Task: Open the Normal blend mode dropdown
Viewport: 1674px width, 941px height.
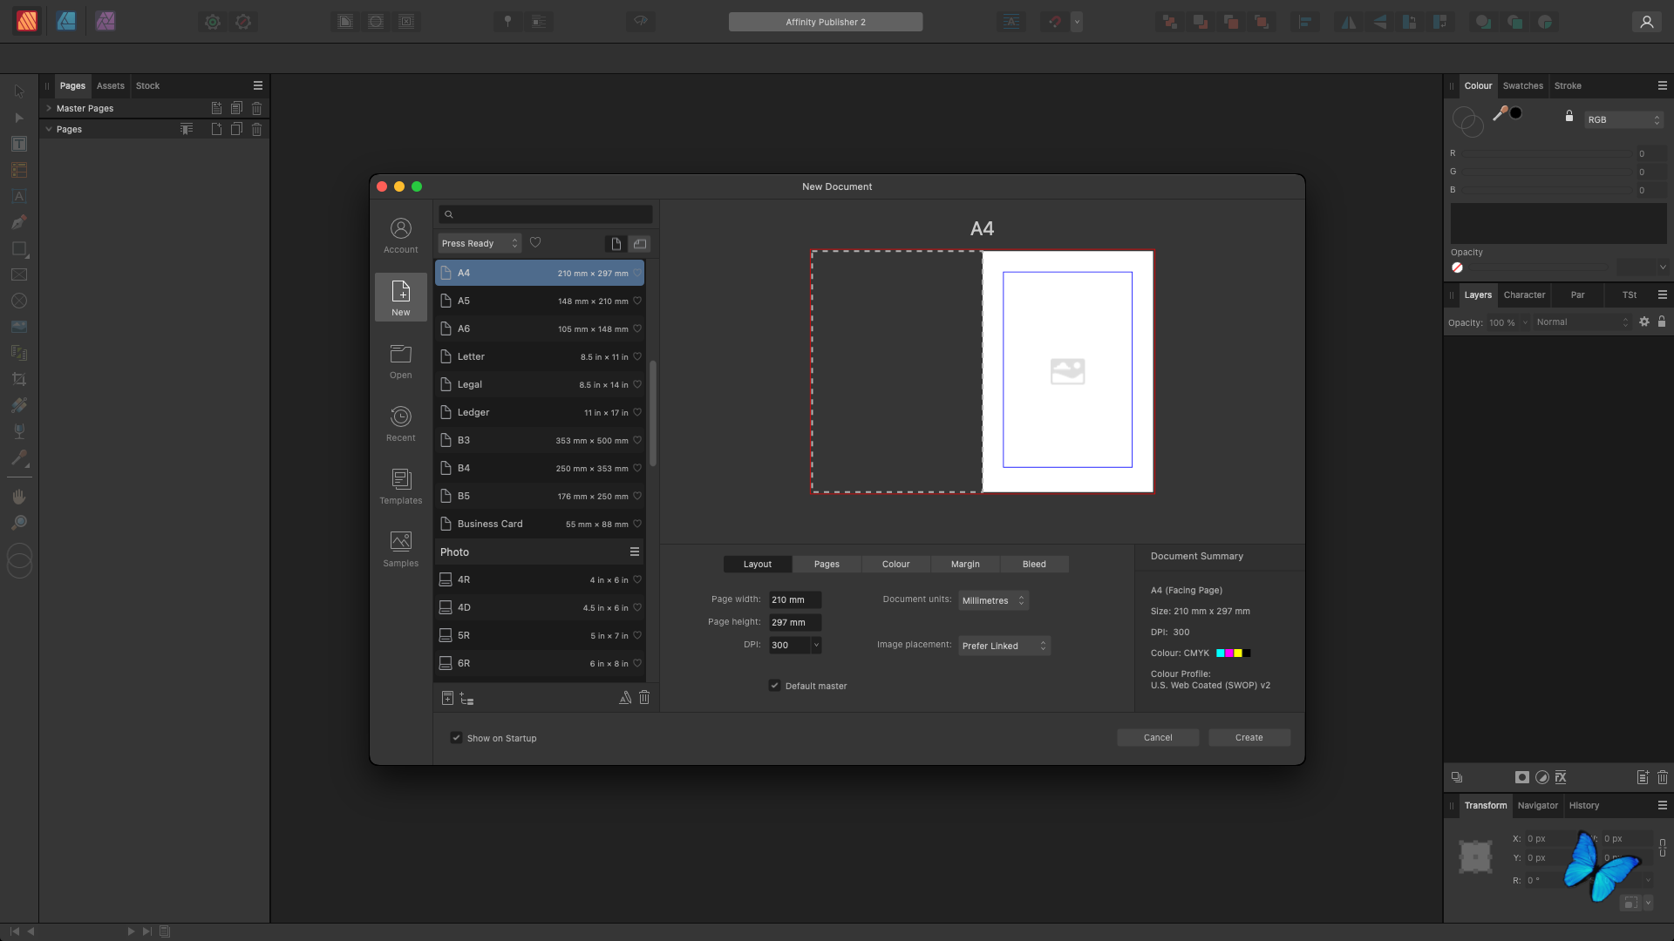Action: tap(1582, 322)
